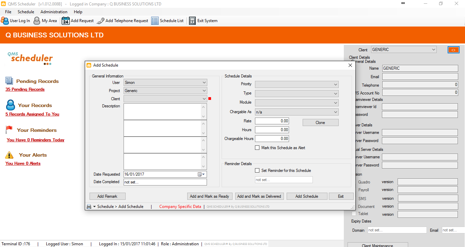465x247 pixels.
Task: Click the printer icon in dialog status bar
Action: click(x=89, y=207)
